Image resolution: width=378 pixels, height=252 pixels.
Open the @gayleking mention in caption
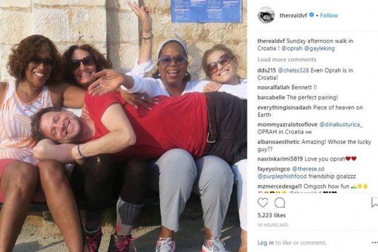click(319, 49)
